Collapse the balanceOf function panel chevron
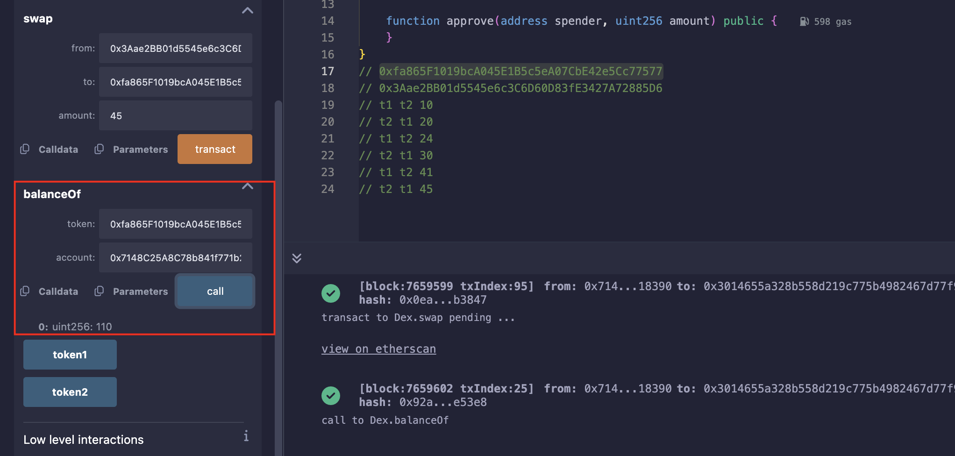The image size is (955, 456). 248,186
